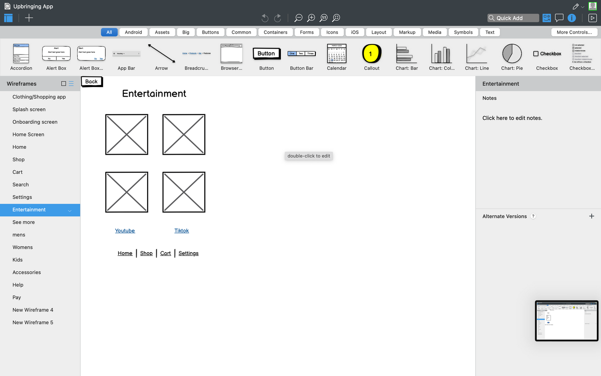The image size is (601, 376).
Task: Select the Checkbox group control
Action: (582, 57)
